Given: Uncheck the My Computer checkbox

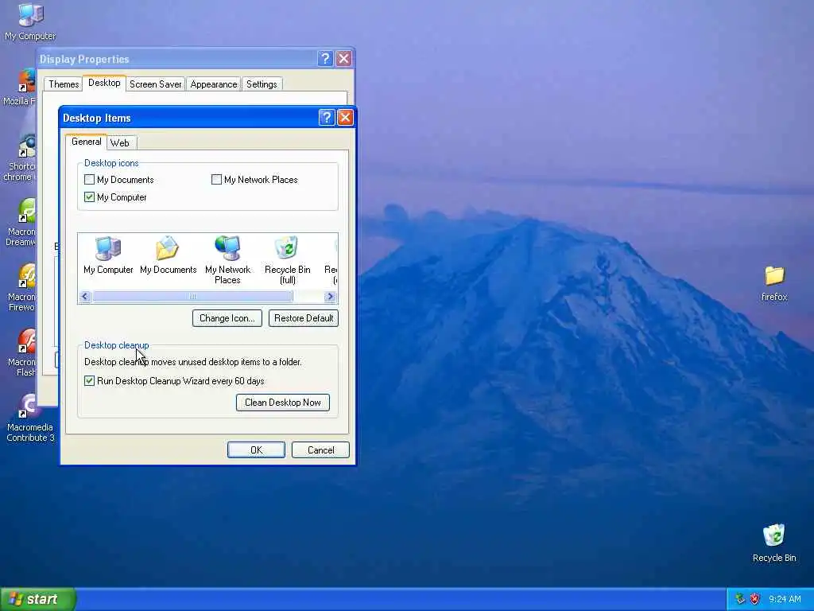Looking at the screenshot, I should [89, 197].
